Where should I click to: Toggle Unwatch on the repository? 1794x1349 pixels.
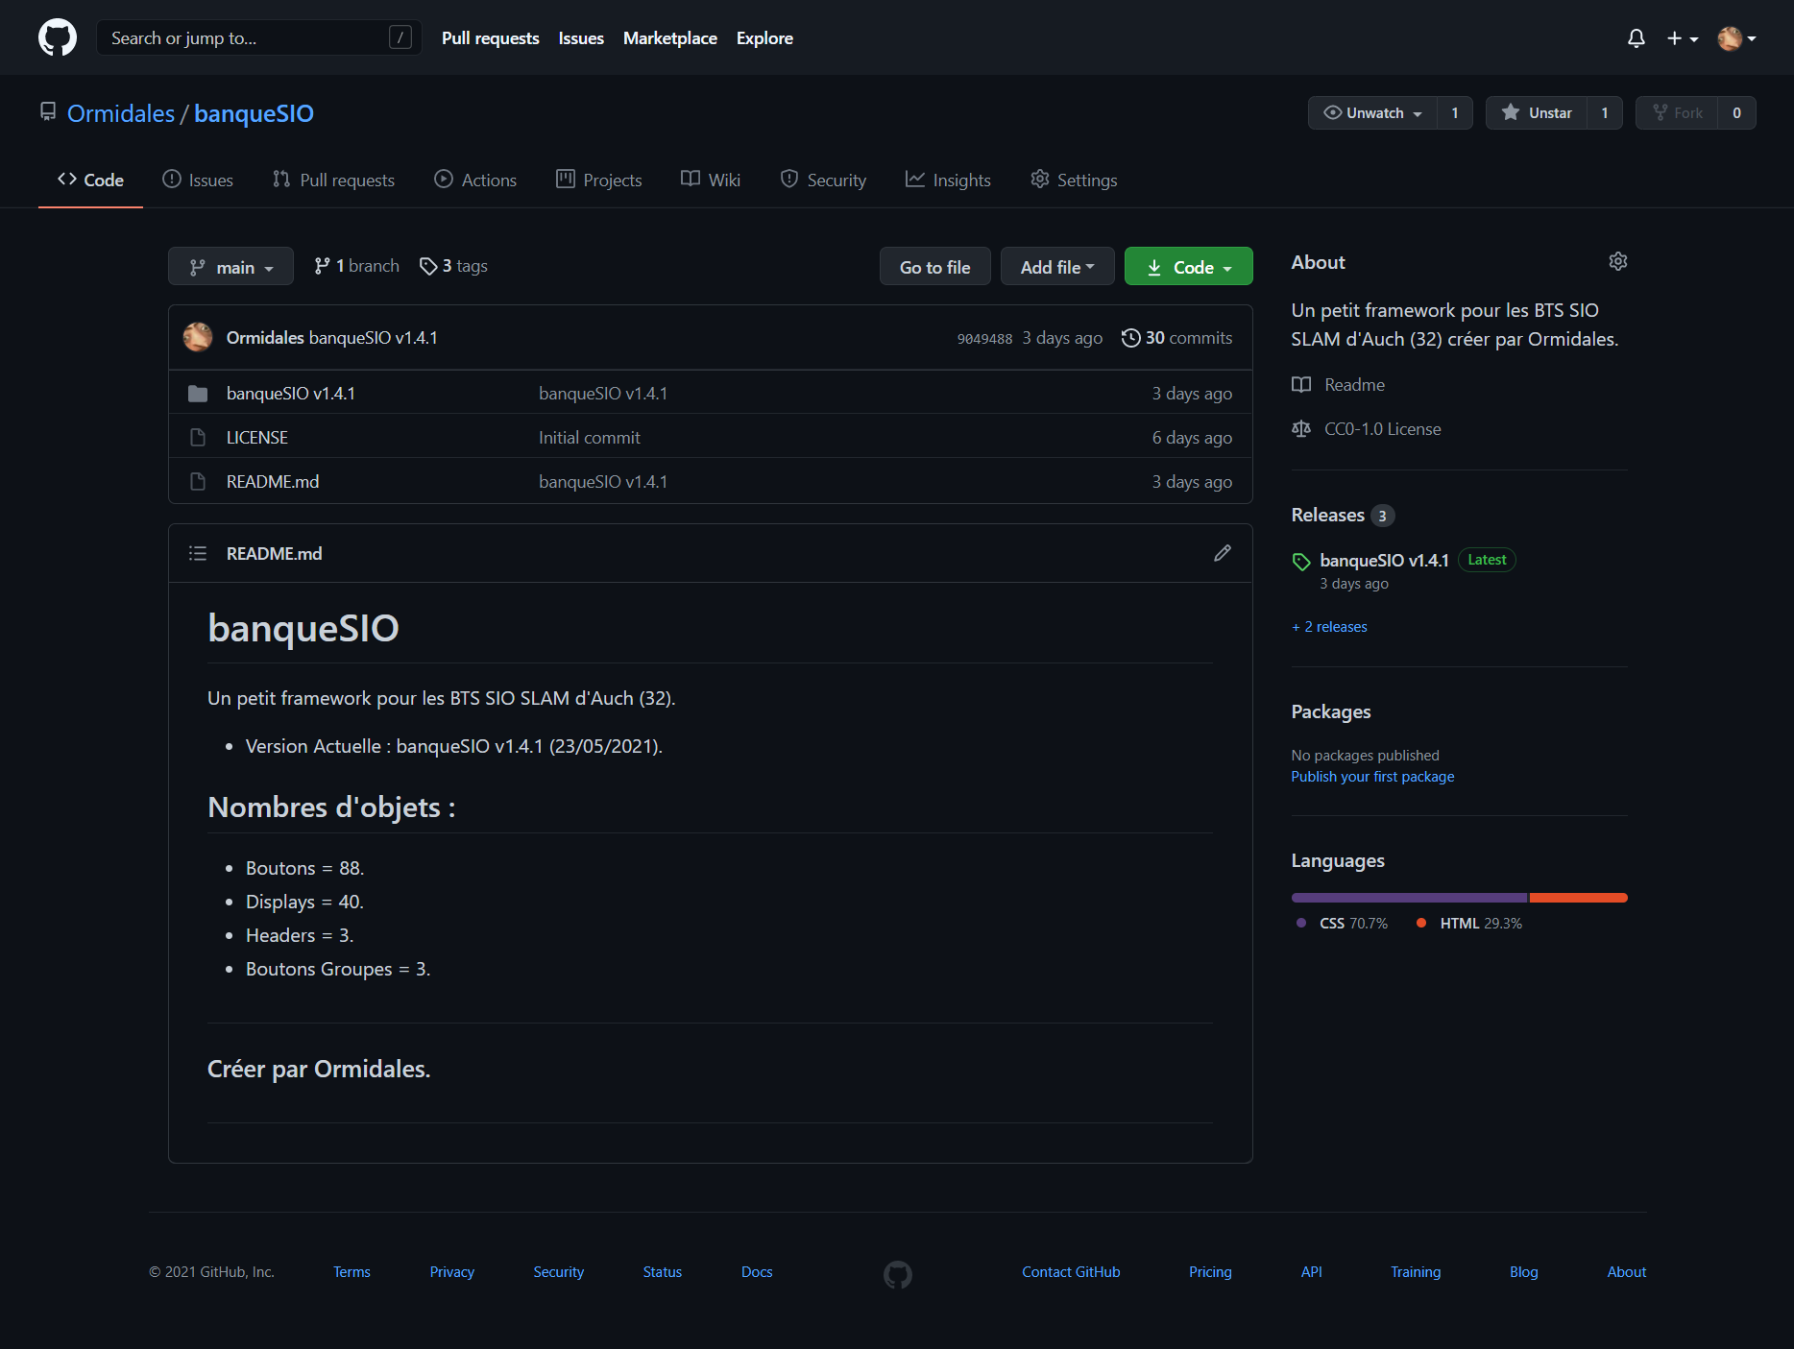[1372, 113]
